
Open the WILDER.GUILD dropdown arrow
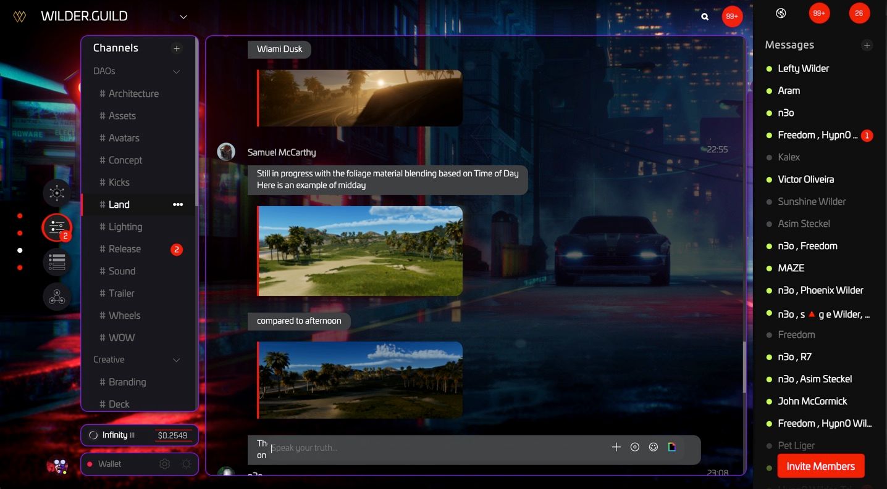pyautogui.click(x=183, y=17)
